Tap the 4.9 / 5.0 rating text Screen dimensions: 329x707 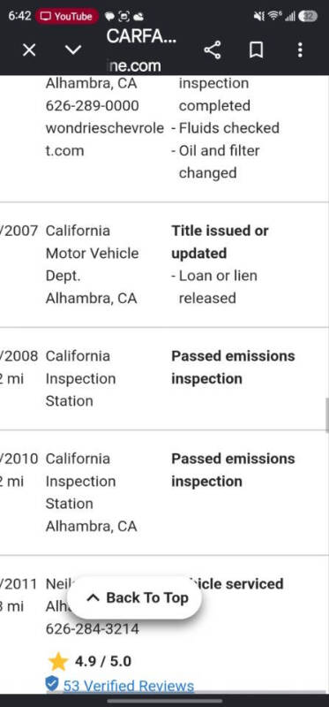pos(103,661)
